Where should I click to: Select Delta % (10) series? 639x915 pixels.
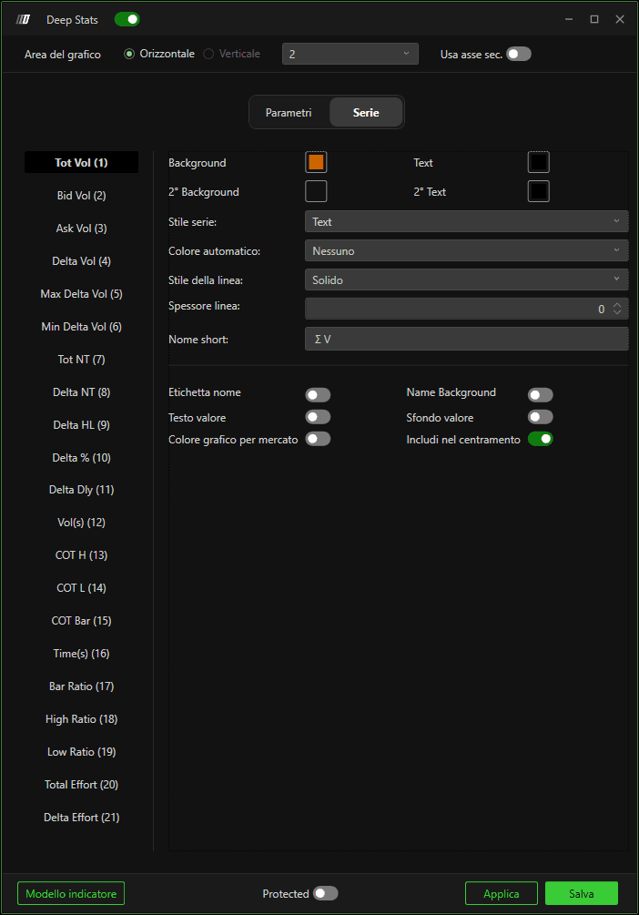[x=81, y=457]
